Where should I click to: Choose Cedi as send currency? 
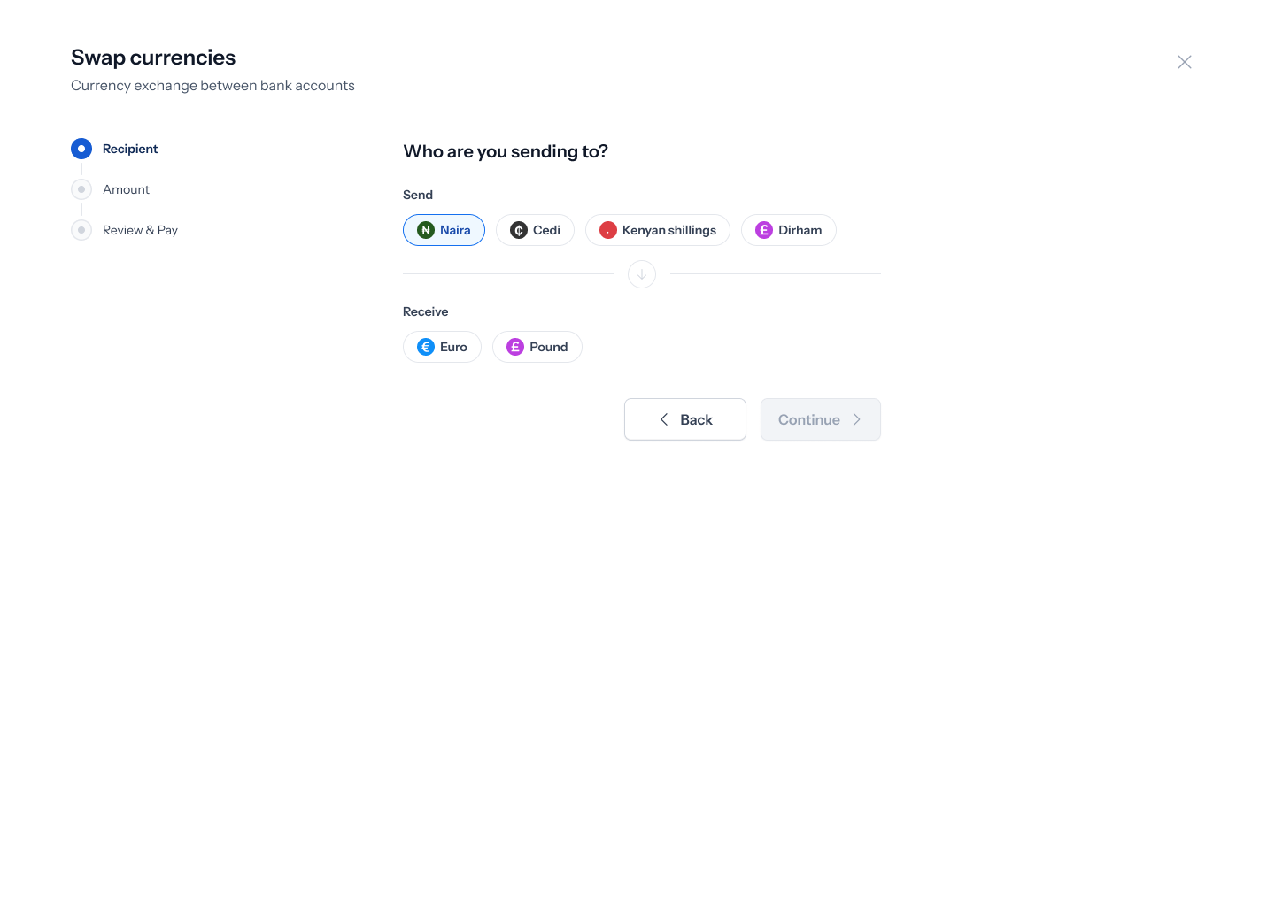coord(535,230)
